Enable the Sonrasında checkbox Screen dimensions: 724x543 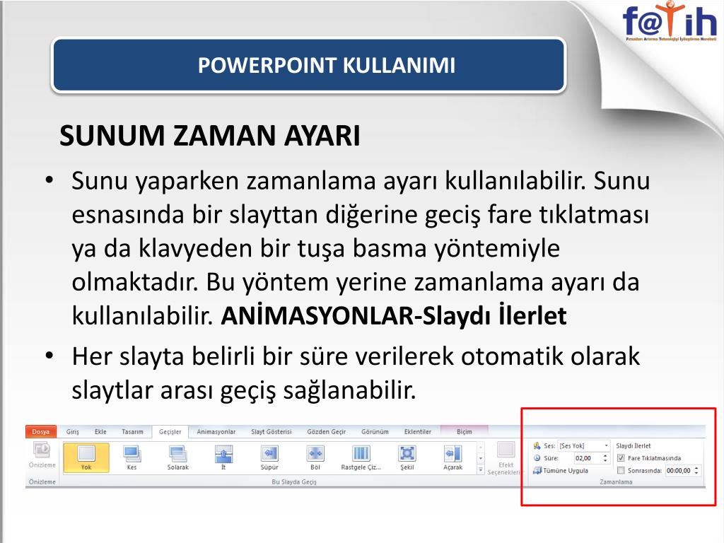[x=621, y=470]
